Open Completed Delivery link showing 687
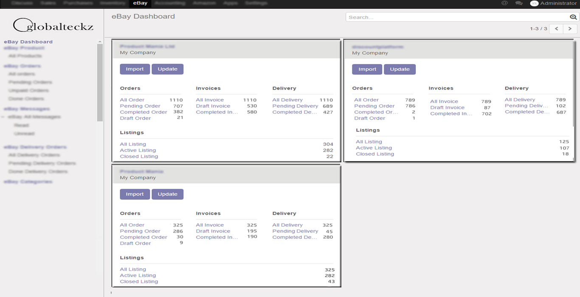The height and width of the screenshot is (297, 580). click(527, 112)
